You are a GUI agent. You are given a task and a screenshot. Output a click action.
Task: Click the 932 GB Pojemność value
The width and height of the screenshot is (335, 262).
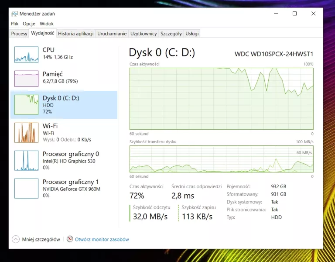pyautogui.click(x=279, y=186)
